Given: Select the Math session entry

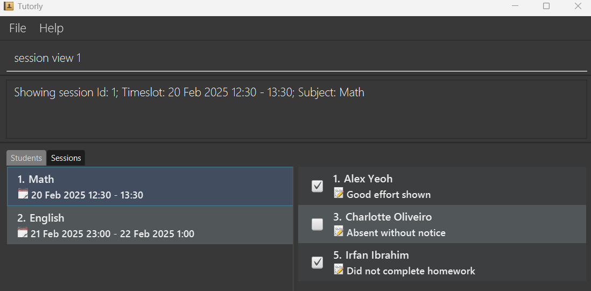Looking at the screenshot, I should [x=150, y=186].
